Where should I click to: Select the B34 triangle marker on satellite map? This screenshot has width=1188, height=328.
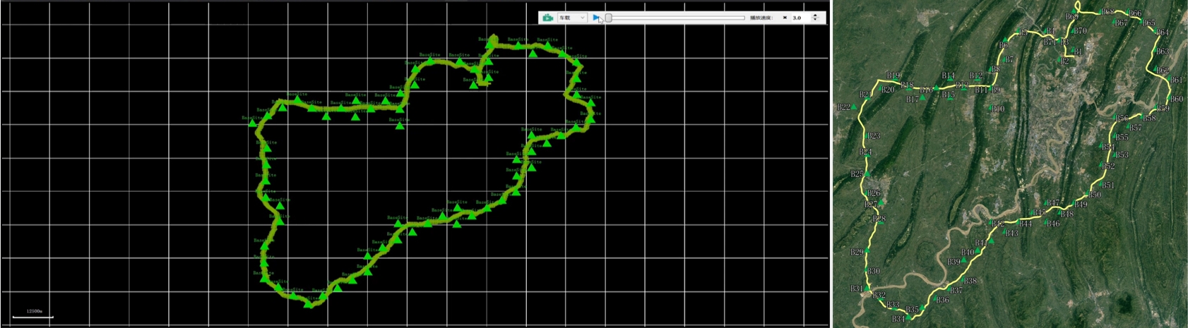click(x=908, y=317)
